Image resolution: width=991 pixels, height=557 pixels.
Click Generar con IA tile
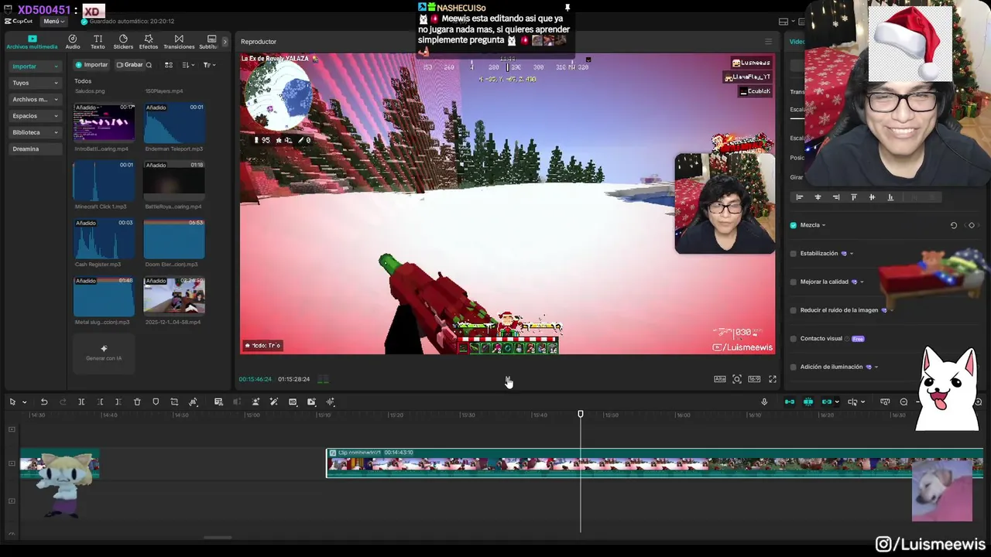(104, 352)
